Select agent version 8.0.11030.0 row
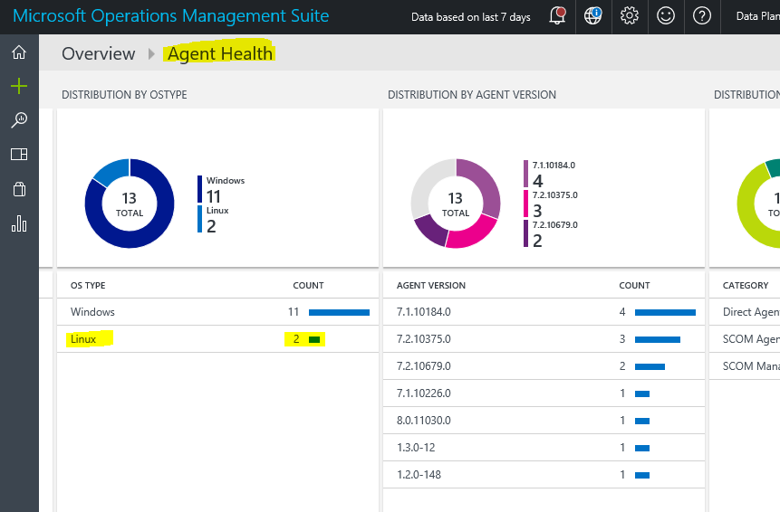This screenshot has height=512, width=780. pos(544,421)
